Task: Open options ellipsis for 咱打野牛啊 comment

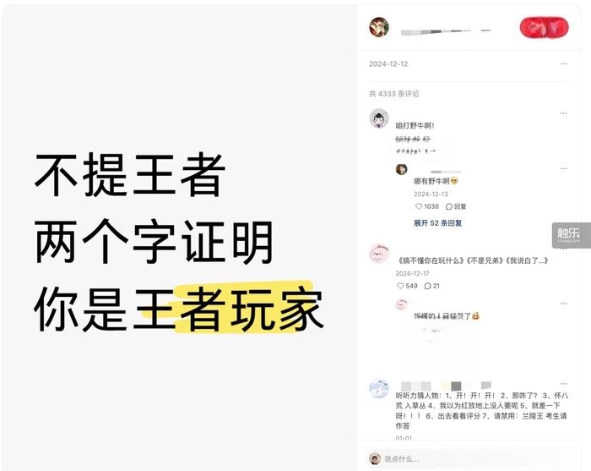Action: point(563,113)
